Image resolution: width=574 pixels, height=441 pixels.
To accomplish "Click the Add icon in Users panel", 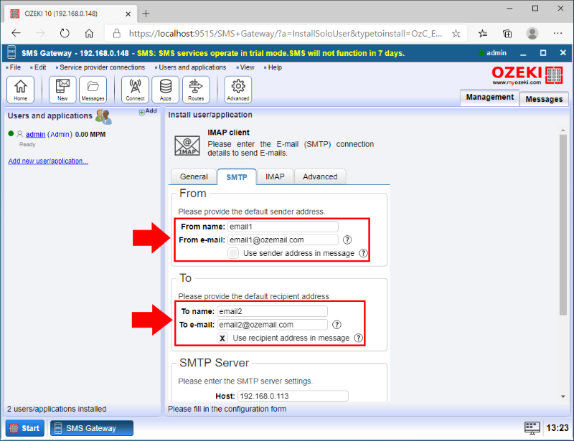I will pyautogui.click(x=148, y=111).
